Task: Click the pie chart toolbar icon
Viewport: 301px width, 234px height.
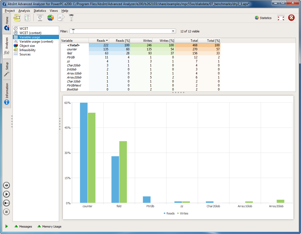Action: point(51,18)
